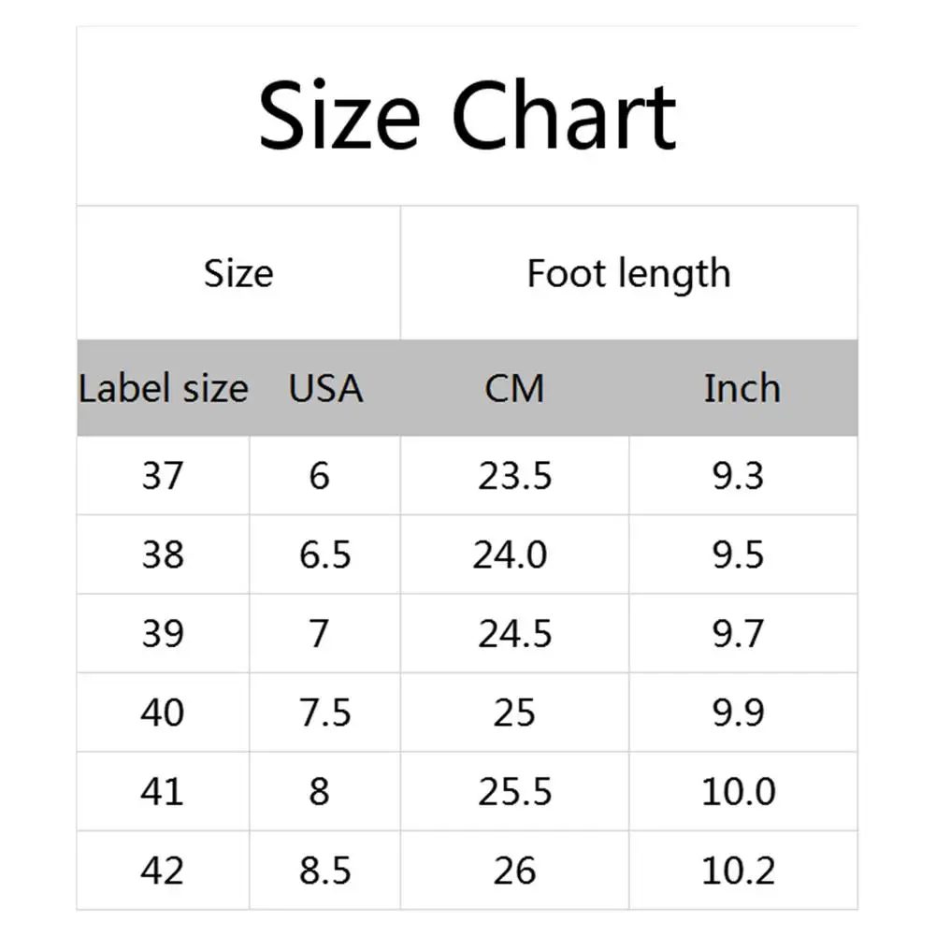
Task: Select label size 41 cell
Action: [x=163, y=792]
